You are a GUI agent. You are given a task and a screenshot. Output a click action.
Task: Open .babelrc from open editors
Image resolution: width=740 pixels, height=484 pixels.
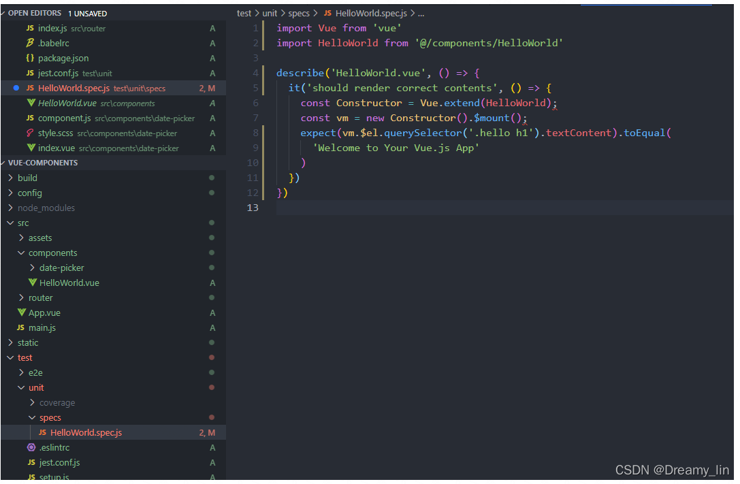pyautogui.click(x=113, y=43)
